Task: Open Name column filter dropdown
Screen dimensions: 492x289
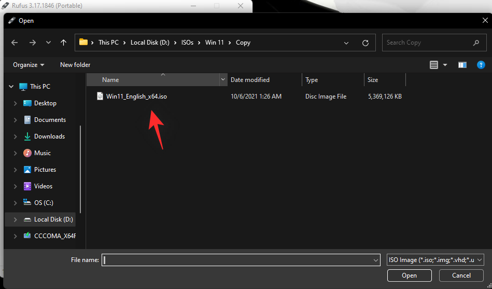Action: point(223,80)
